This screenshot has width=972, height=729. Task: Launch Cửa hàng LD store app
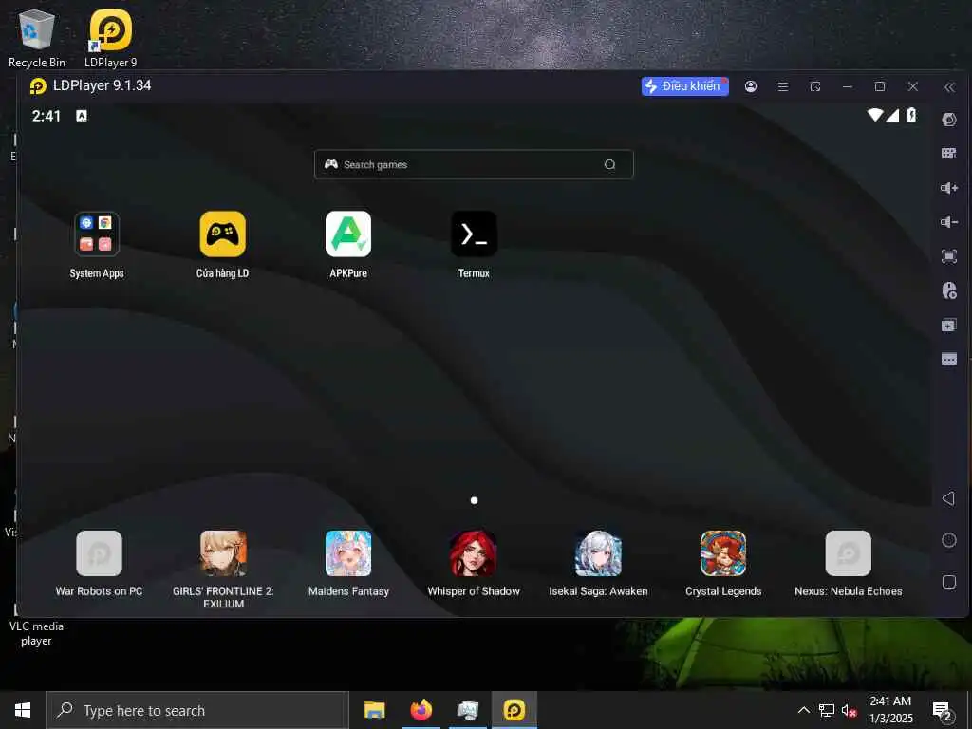[222, 234]
